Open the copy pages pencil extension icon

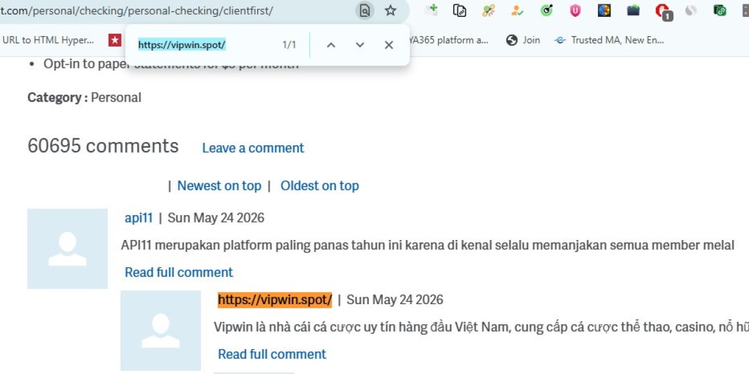click(x=460, y=11)
